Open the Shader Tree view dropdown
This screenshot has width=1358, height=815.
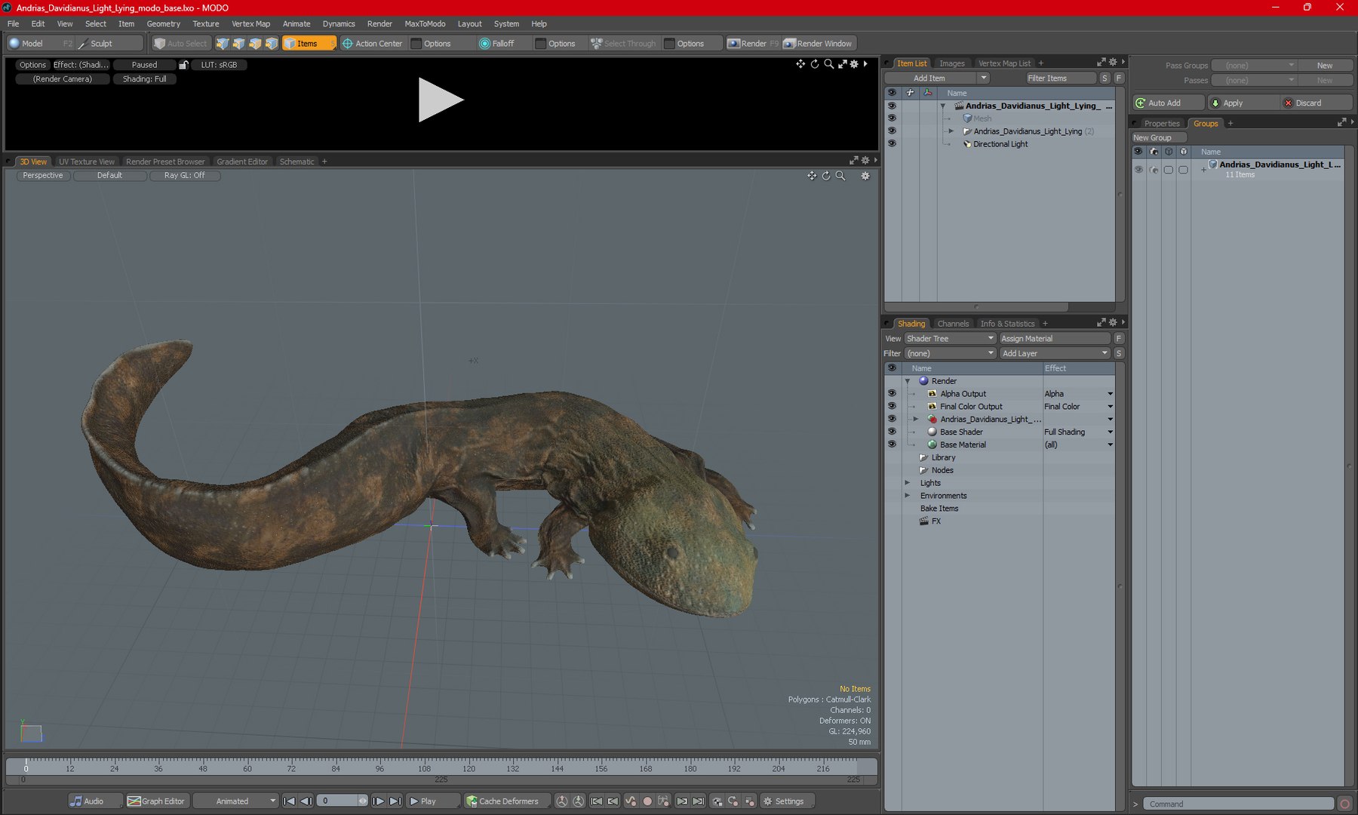[950, 339]
